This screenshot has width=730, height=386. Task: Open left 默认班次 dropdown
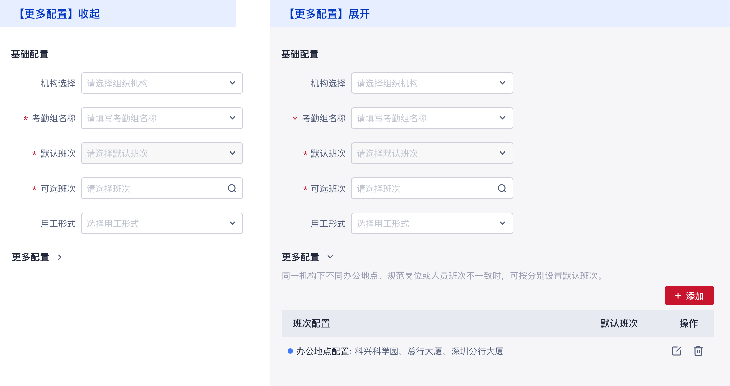pos(162,153)
